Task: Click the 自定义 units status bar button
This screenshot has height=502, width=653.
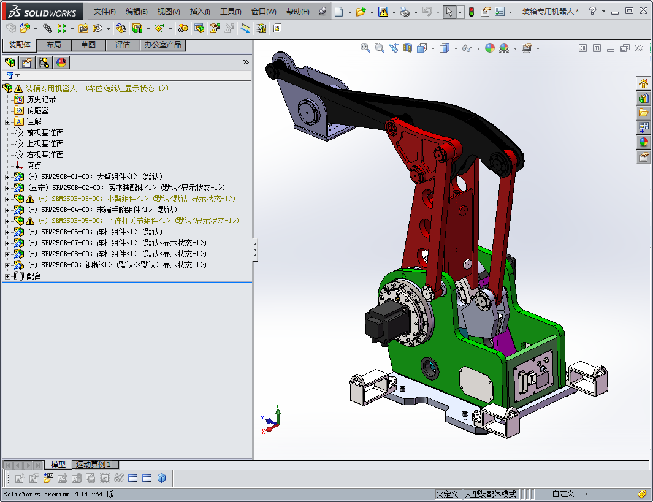Action: pyautogui.click(x=562, y=494)
